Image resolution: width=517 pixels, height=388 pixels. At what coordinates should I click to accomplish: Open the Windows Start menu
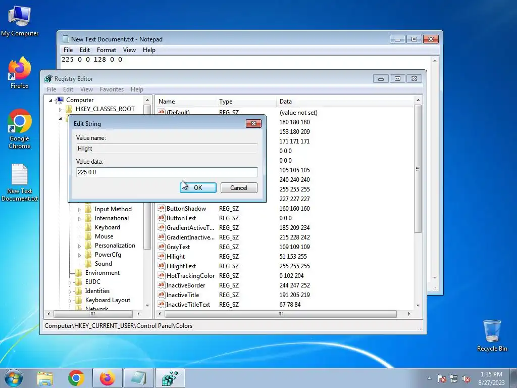tap(13, 378)
